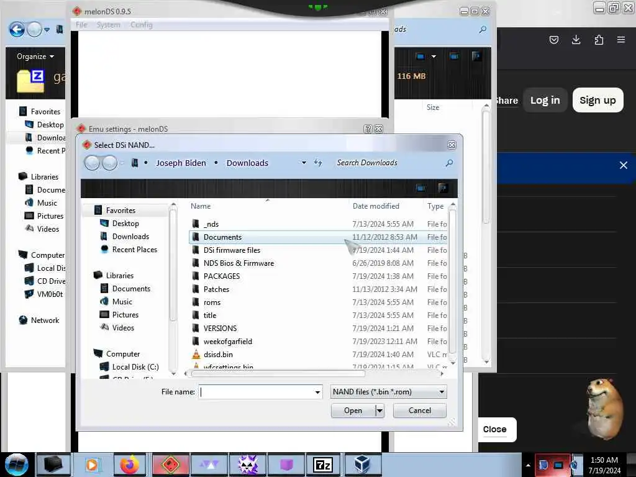Sort by the Type column header
This screenshot has width=636, height=477.
tap(435, 206)
